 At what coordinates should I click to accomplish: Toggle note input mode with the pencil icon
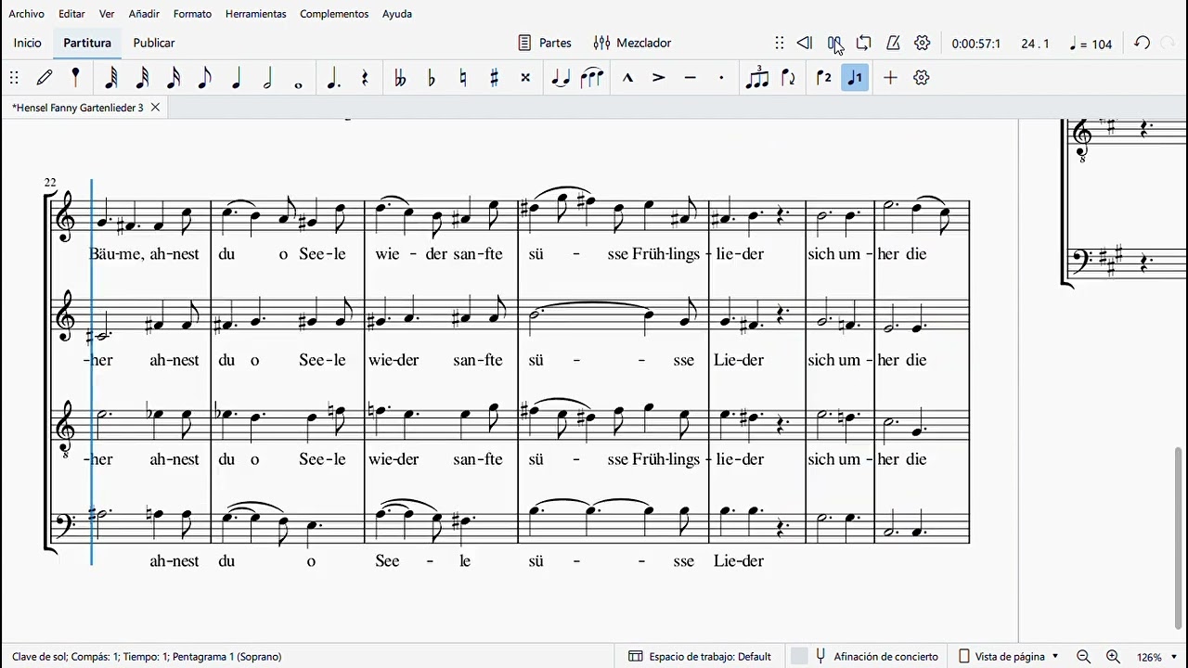click(x=45, y=78)
